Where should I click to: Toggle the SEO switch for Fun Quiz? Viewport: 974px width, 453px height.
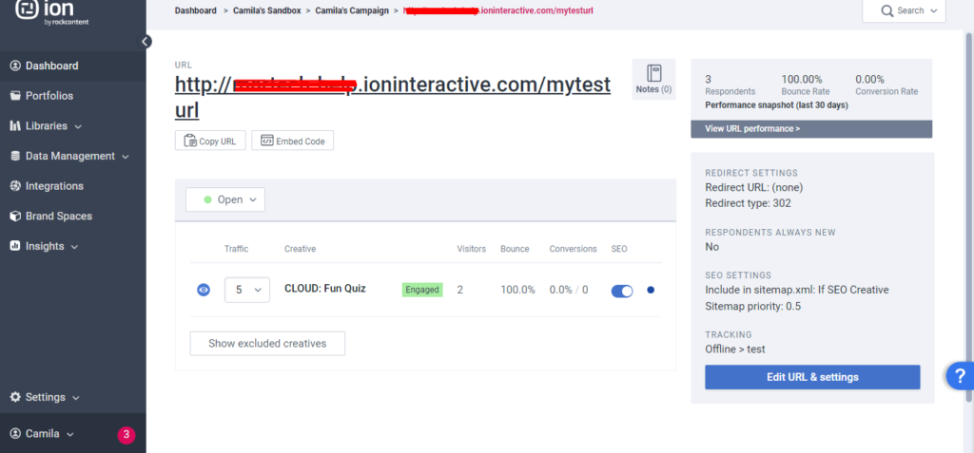[621, 290]
